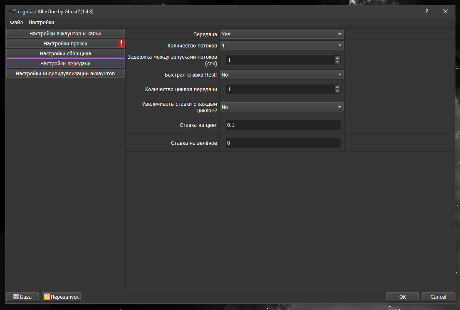Click the red exclamation warning icon

point(121,43)
